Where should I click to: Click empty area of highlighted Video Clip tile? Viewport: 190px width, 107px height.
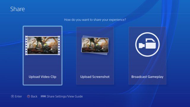[42, 65]
